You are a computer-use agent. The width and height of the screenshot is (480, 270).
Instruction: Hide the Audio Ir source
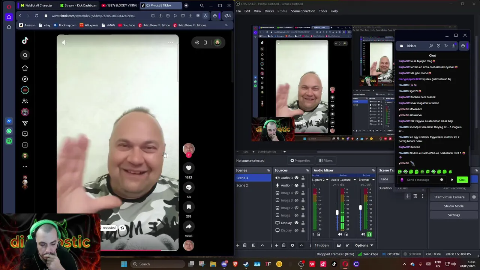tap(296, 185)
